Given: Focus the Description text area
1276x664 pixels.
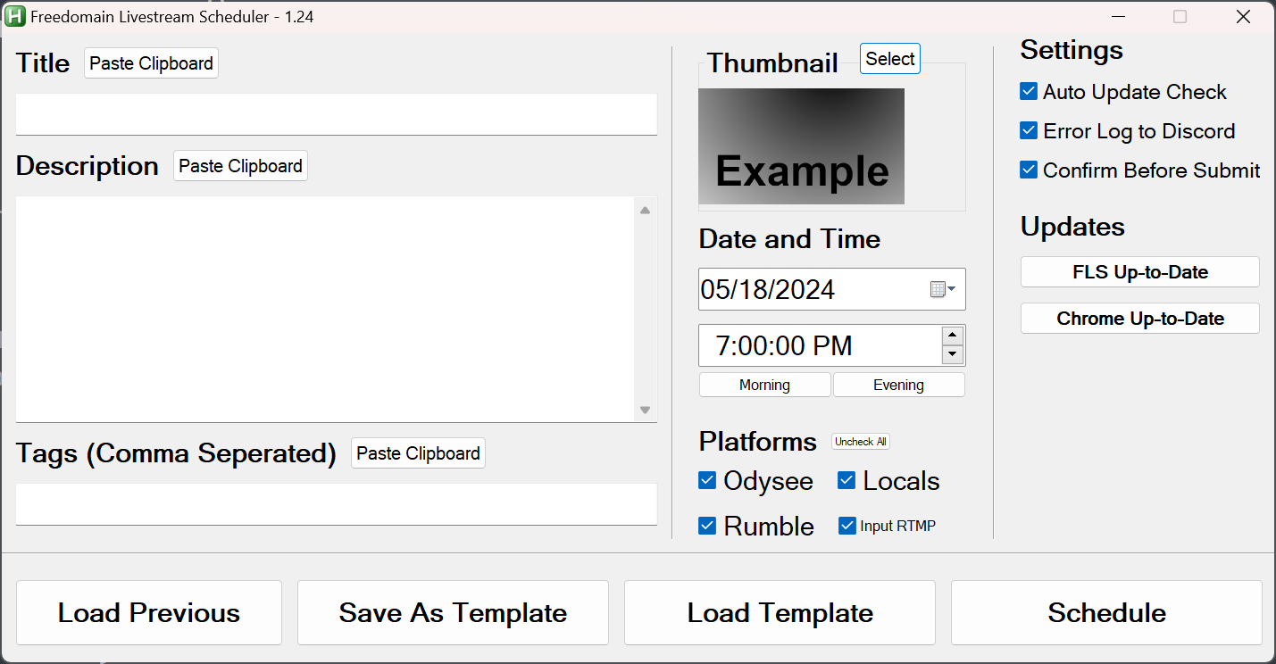Looking at the screenshot, I should coord(325,310).
